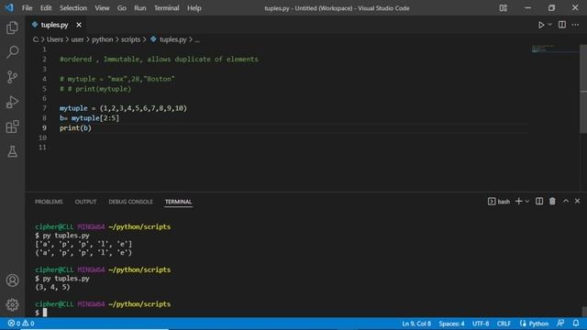Open the File menu

[27, 8]
